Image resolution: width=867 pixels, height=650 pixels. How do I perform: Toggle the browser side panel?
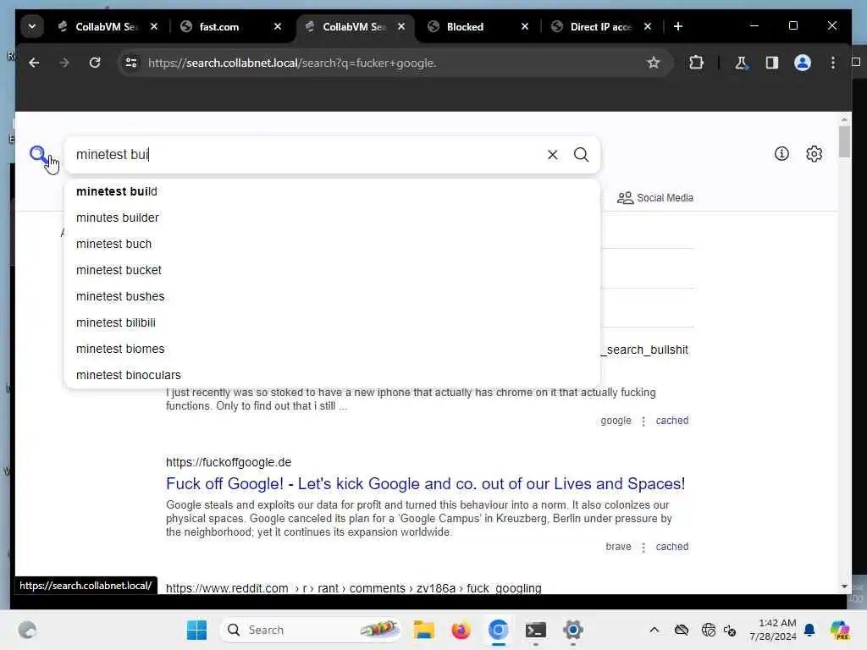click(772, 63)
